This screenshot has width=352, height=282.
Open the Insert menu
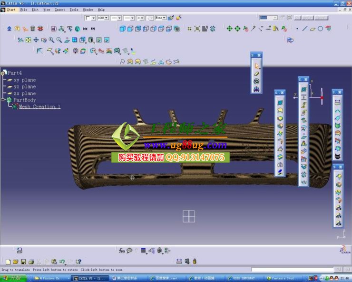click(60, 10)
